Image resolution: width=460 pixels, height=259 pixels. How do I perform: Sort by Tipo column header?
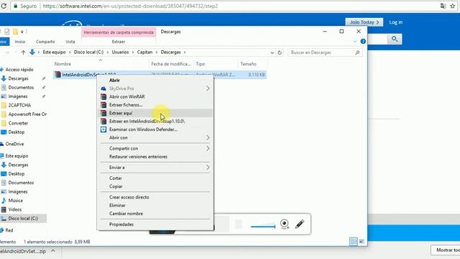tap(216, 64)
